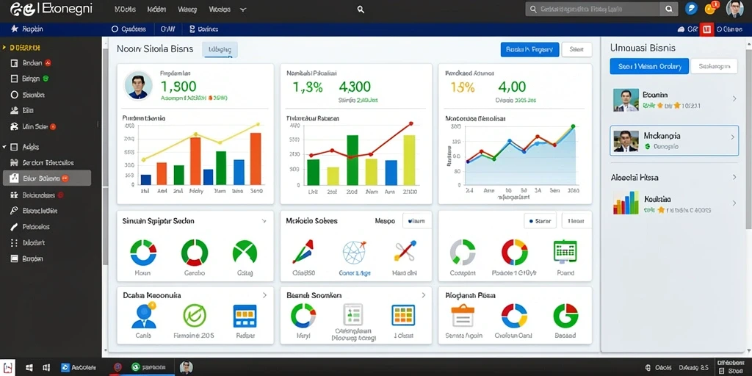Screen dimensions: 752x376
Task: Click the magnifier icon in top bar
Action: click(361, 10)
